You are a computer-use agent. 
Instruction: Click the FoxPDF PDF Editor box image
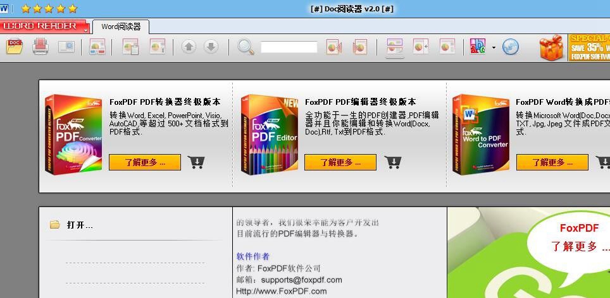coord(269,134)
